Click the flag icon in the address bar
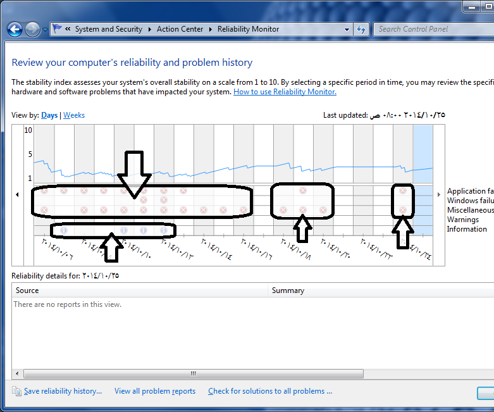This screenshot has width=494, height=412. (57, 28)
